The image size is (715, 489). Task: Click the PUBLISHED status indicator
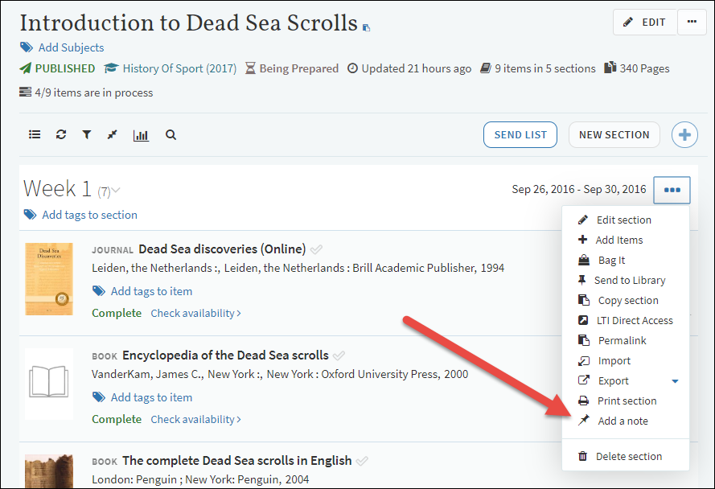pos(57,68)
